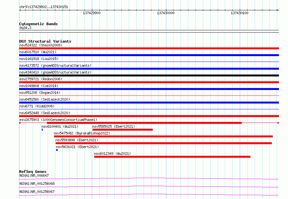Click ruler position 137430100
Viewport: 288px width, 199px height.
pyautogui.click(x=239, y=13)
